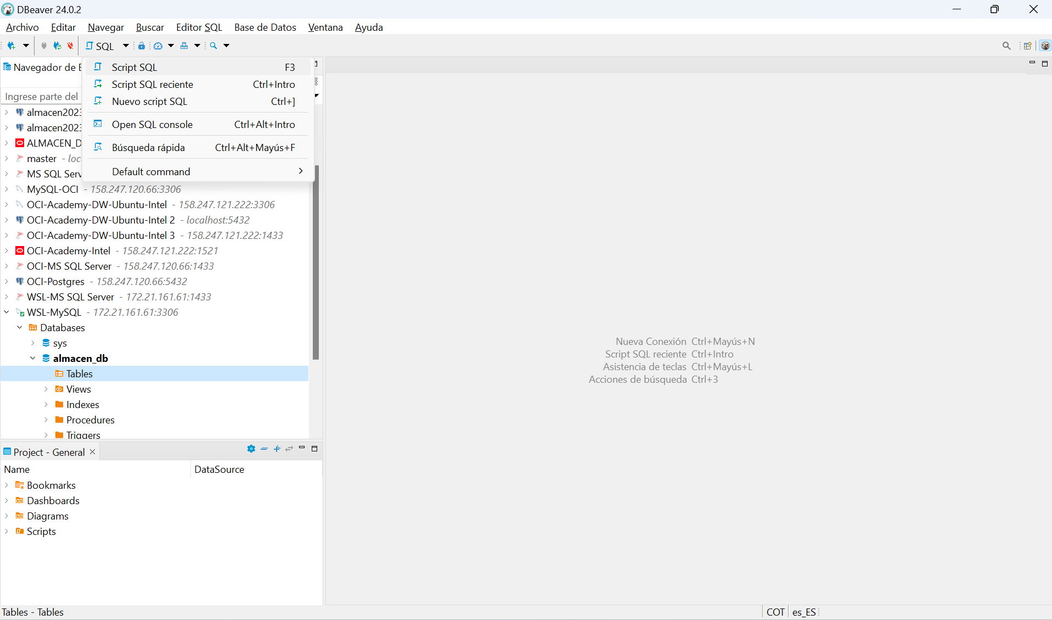Close the Project - General tab

pyautogui.click(x=93, y=451)
